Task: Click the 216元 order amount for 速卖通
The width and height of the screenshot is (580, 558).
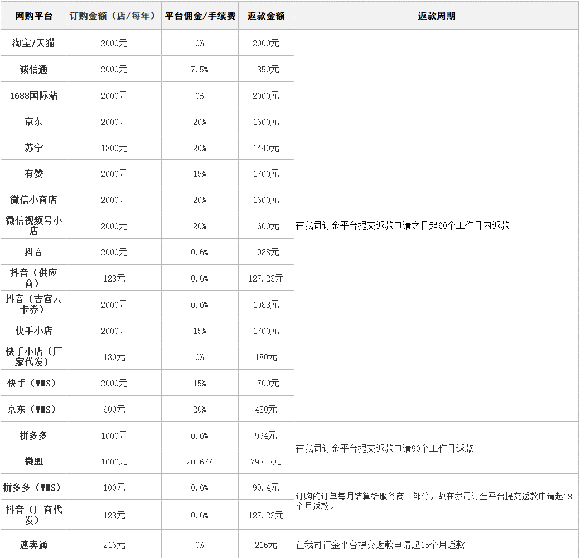Action: point(114,545)
